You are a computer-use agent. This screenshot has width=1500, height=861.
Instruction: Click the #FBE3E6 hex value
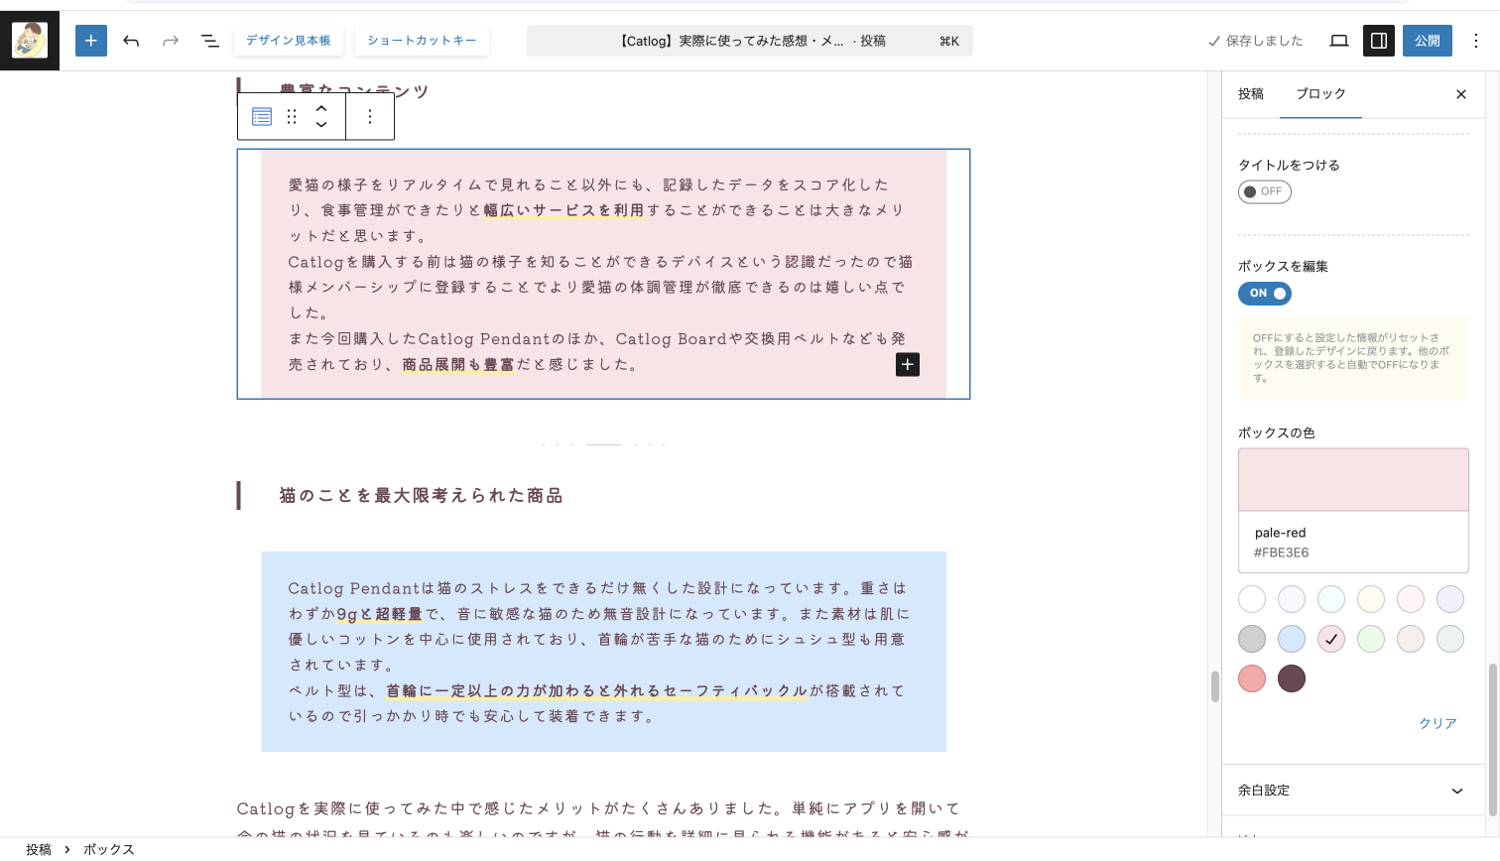(x=1282, y=553)
